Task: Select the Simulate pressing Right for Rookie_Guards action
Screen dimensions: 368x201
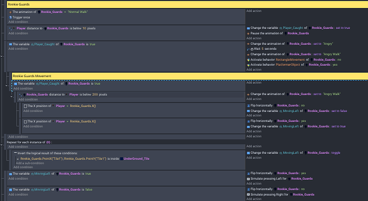Action: point(281,195)
